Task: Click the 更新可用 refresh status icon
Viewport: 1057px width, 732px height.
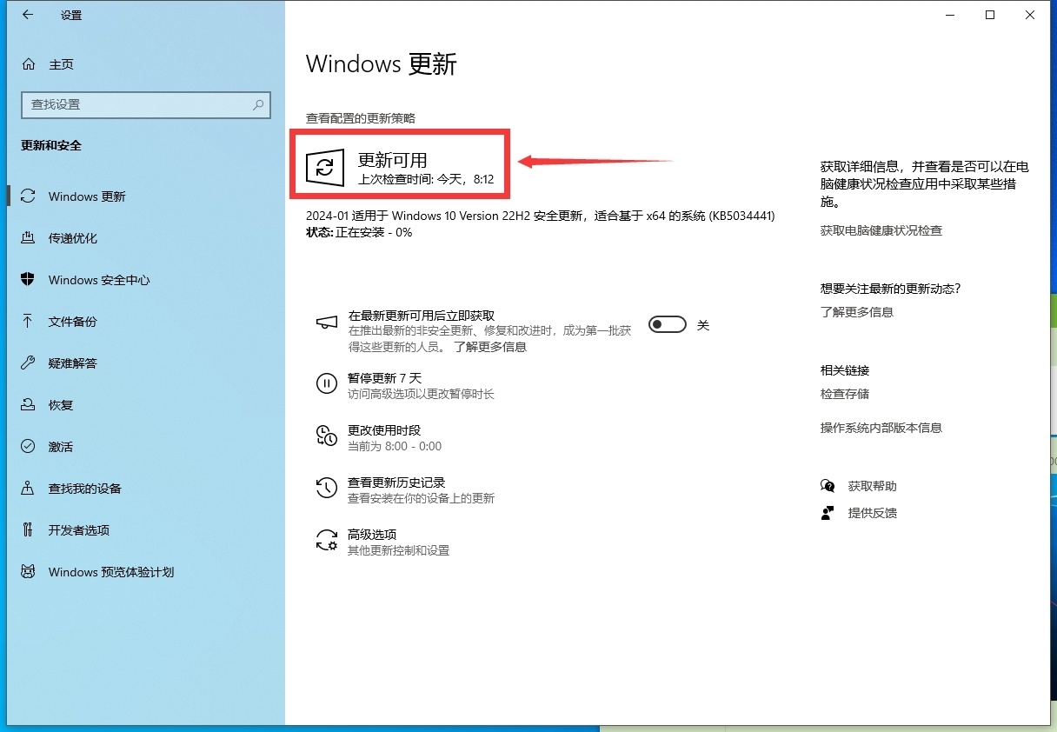Action: click(325, 166)
